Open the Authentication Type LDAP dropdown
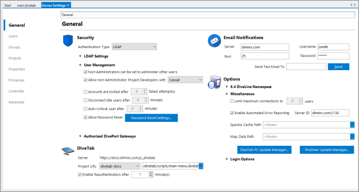The image size is (359, 192). tap(134, 47)
